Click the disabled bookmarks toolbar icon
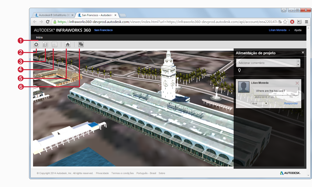The height and width of the screenshot is (187, 312). 55,45
